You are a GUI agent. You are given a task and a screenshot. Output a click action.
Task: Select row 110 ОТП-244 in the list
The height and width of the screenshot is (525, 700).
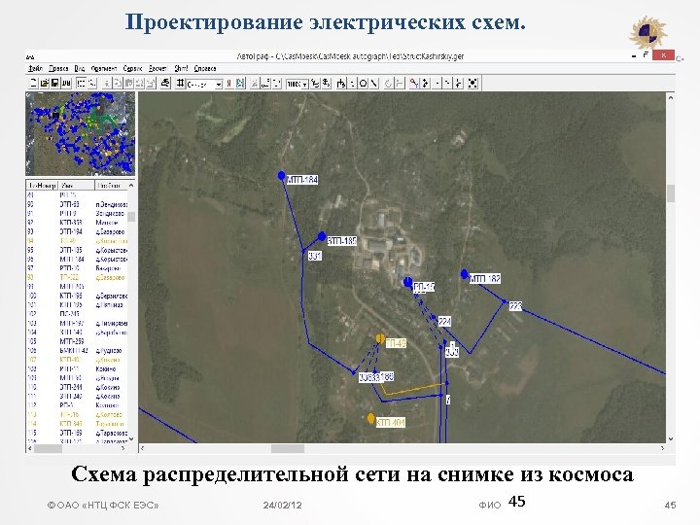[x=77, y=387]
